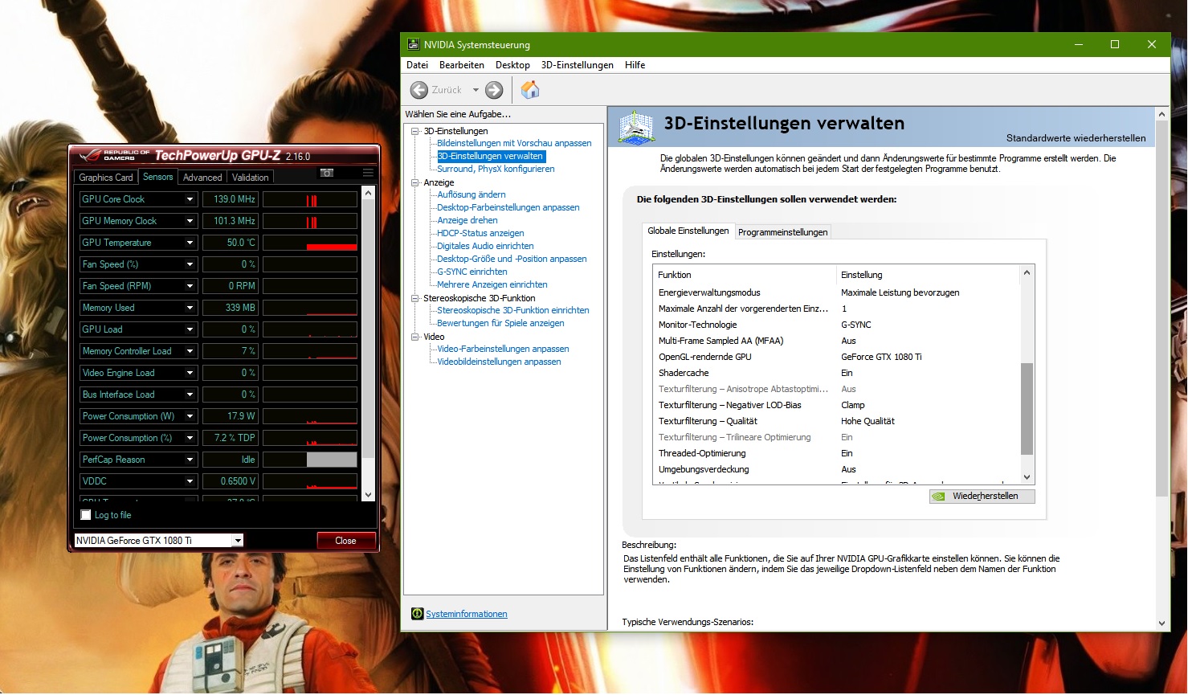
Task: Collapse the Anzeige tree node
Action: pos(415,182)
